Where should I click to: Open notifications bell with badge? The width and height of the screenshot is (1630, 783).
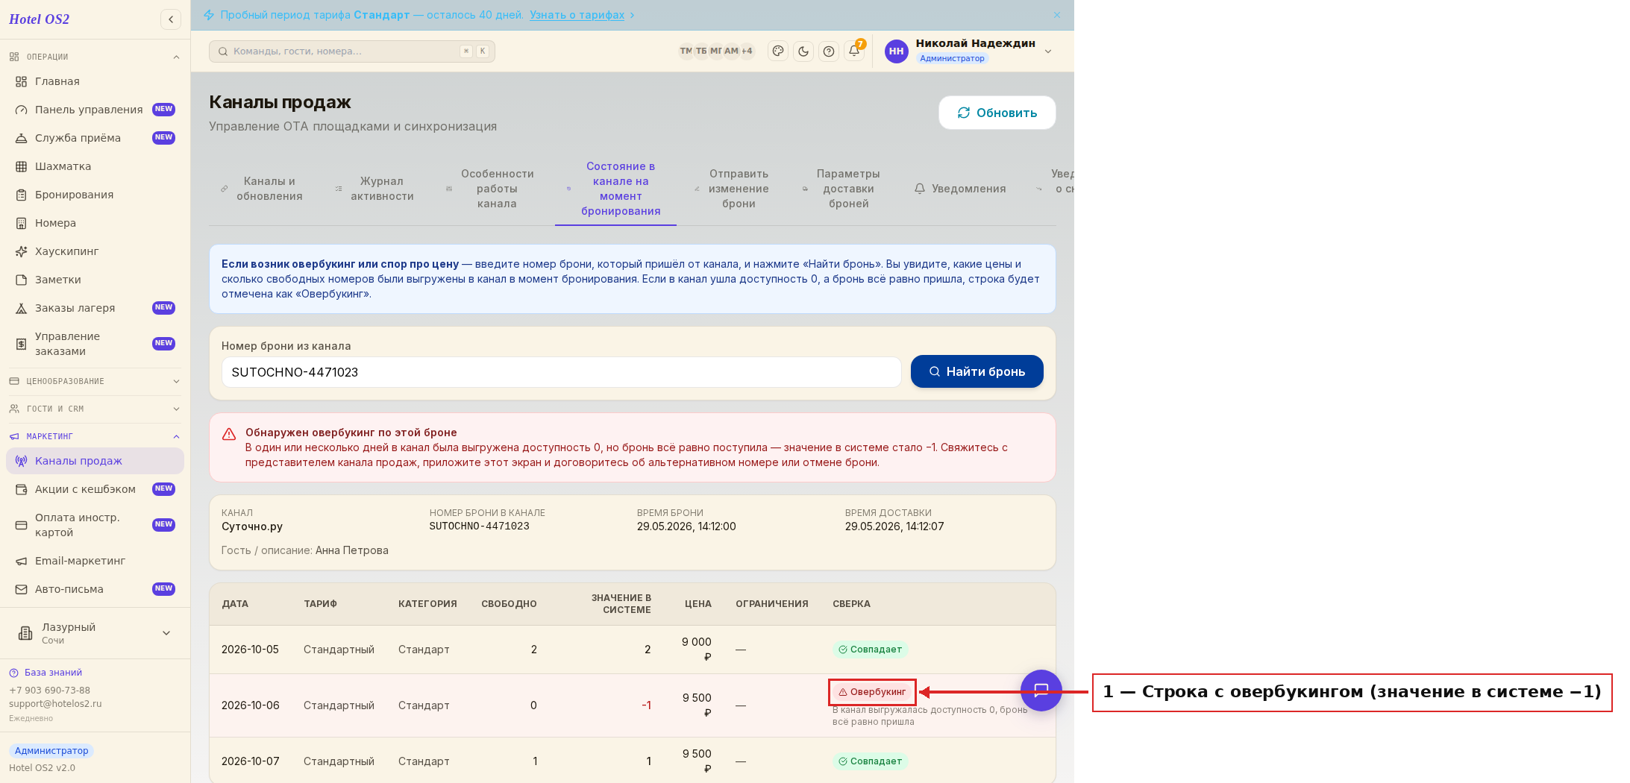coord(854,51)
